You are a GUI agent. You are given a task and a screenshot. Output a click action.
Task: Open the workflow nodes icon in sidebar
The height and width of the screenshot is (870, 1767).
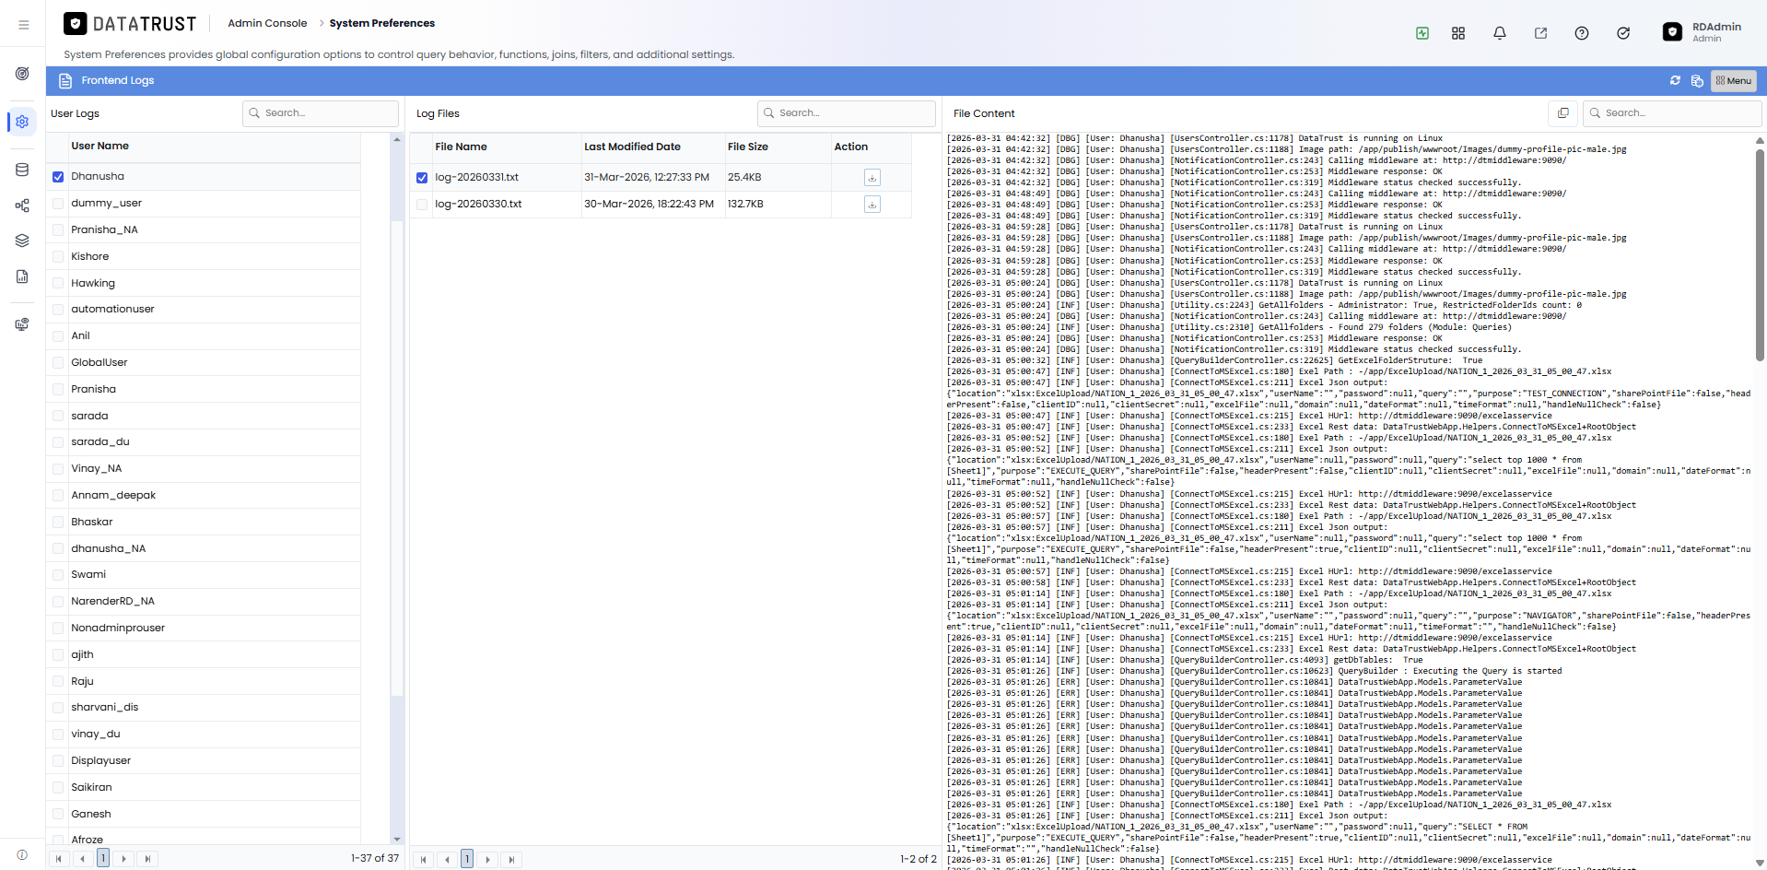tap(22, 206)
